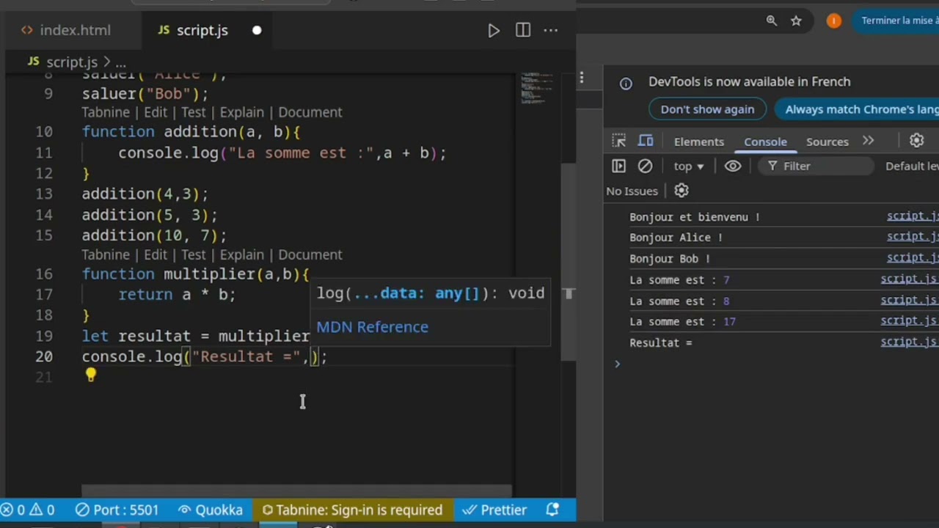Screen dimensions: 939x528
Task: Click the unsaved dot on script.js tab
Action: tap(257, 30)
